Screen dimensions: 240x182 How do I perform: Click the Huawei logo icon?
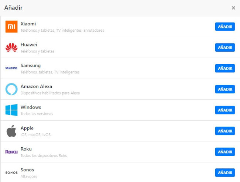(11, 48)
